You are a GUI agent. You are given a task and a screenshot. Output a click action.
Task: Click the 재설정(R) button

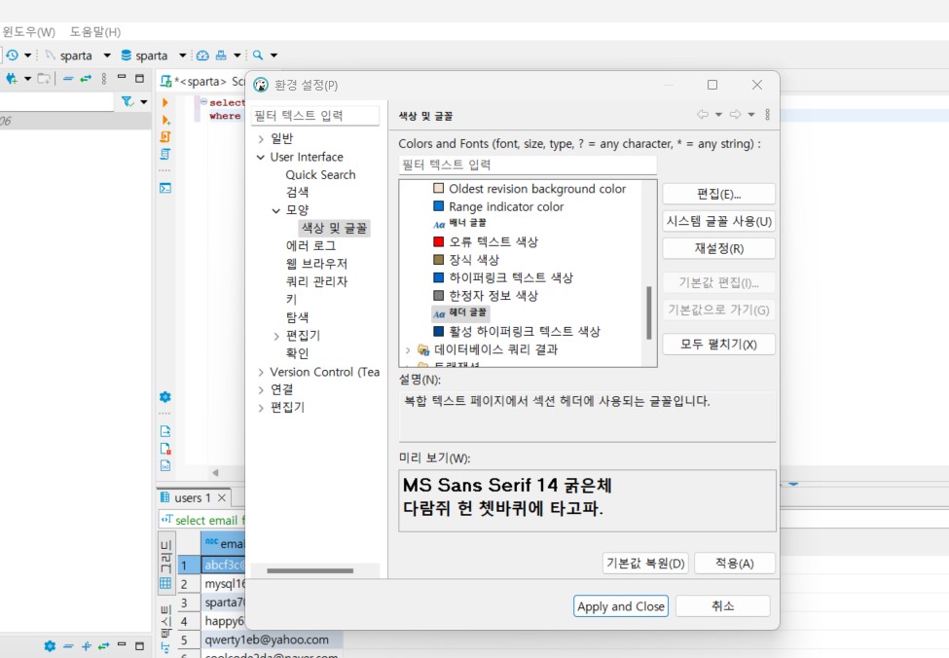tap(719, 249)
